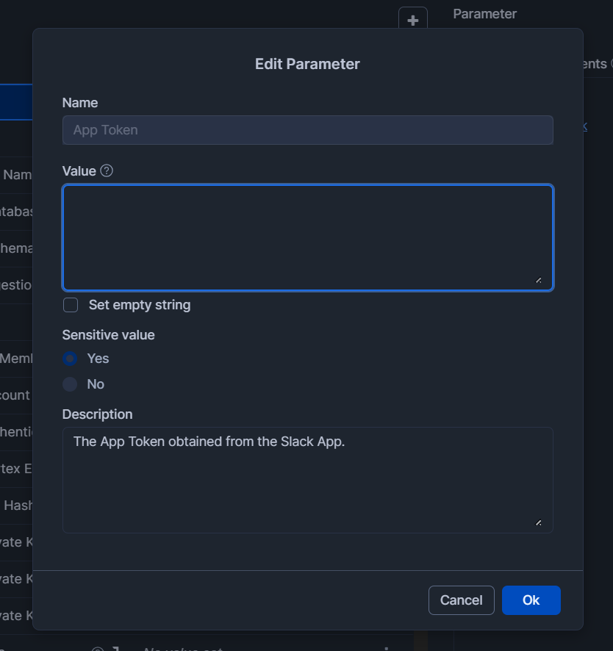Select Yes for Sensitive value
Image resolution: width=613 pixels, height=651 pixels.
(70, 359)
